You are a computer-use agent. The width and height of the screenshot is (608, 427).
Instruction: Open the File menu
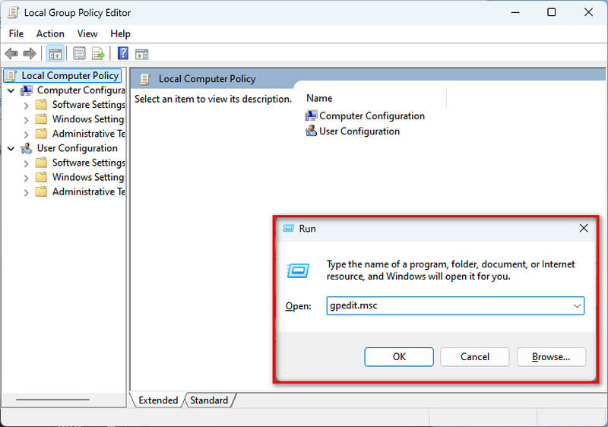16,33
